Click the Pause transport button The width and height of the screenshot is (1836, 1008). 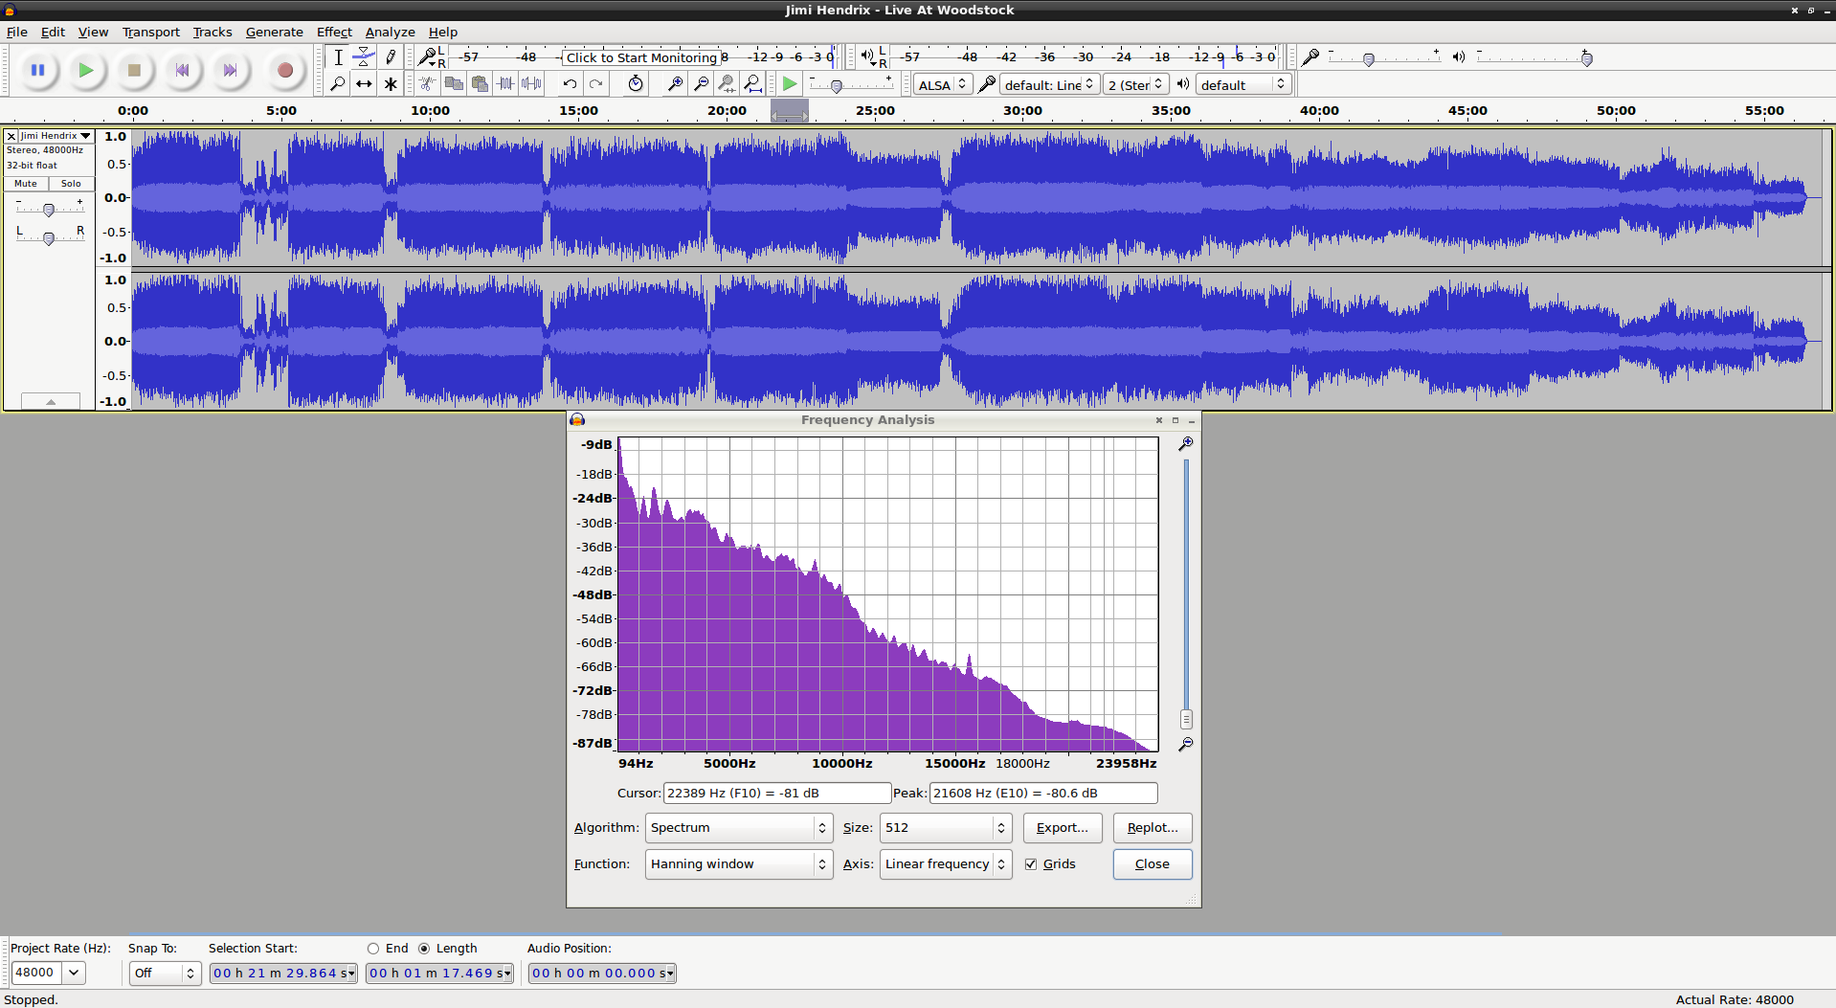point(38,70)
